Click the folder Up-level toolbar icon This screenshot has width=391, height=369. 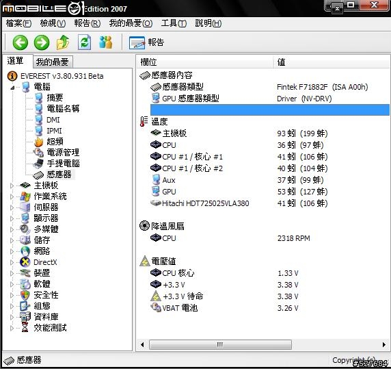click(x=63, y=42)
